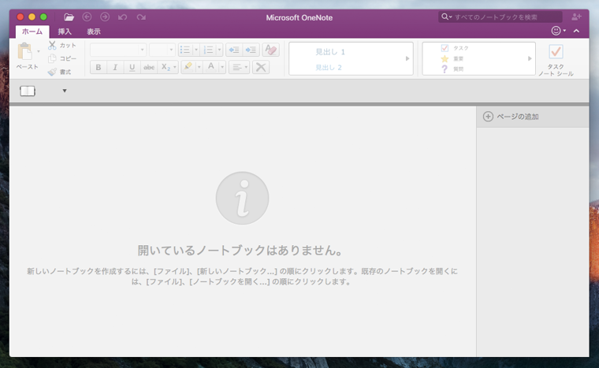Open notebook via folder icon in title bar
Screen dimensions: 599x368
69,17
